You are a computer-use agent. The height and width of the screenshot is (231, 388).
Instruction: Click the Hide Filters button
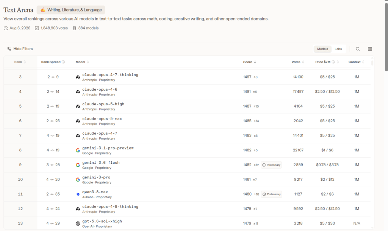(20, 49)
